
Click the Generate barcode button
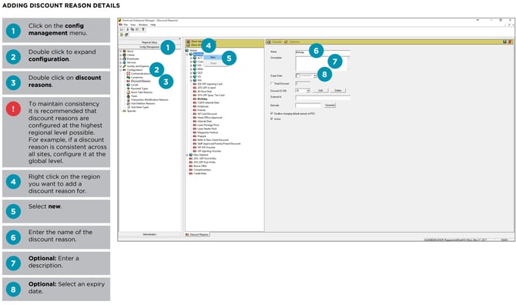tap(330, 106)
